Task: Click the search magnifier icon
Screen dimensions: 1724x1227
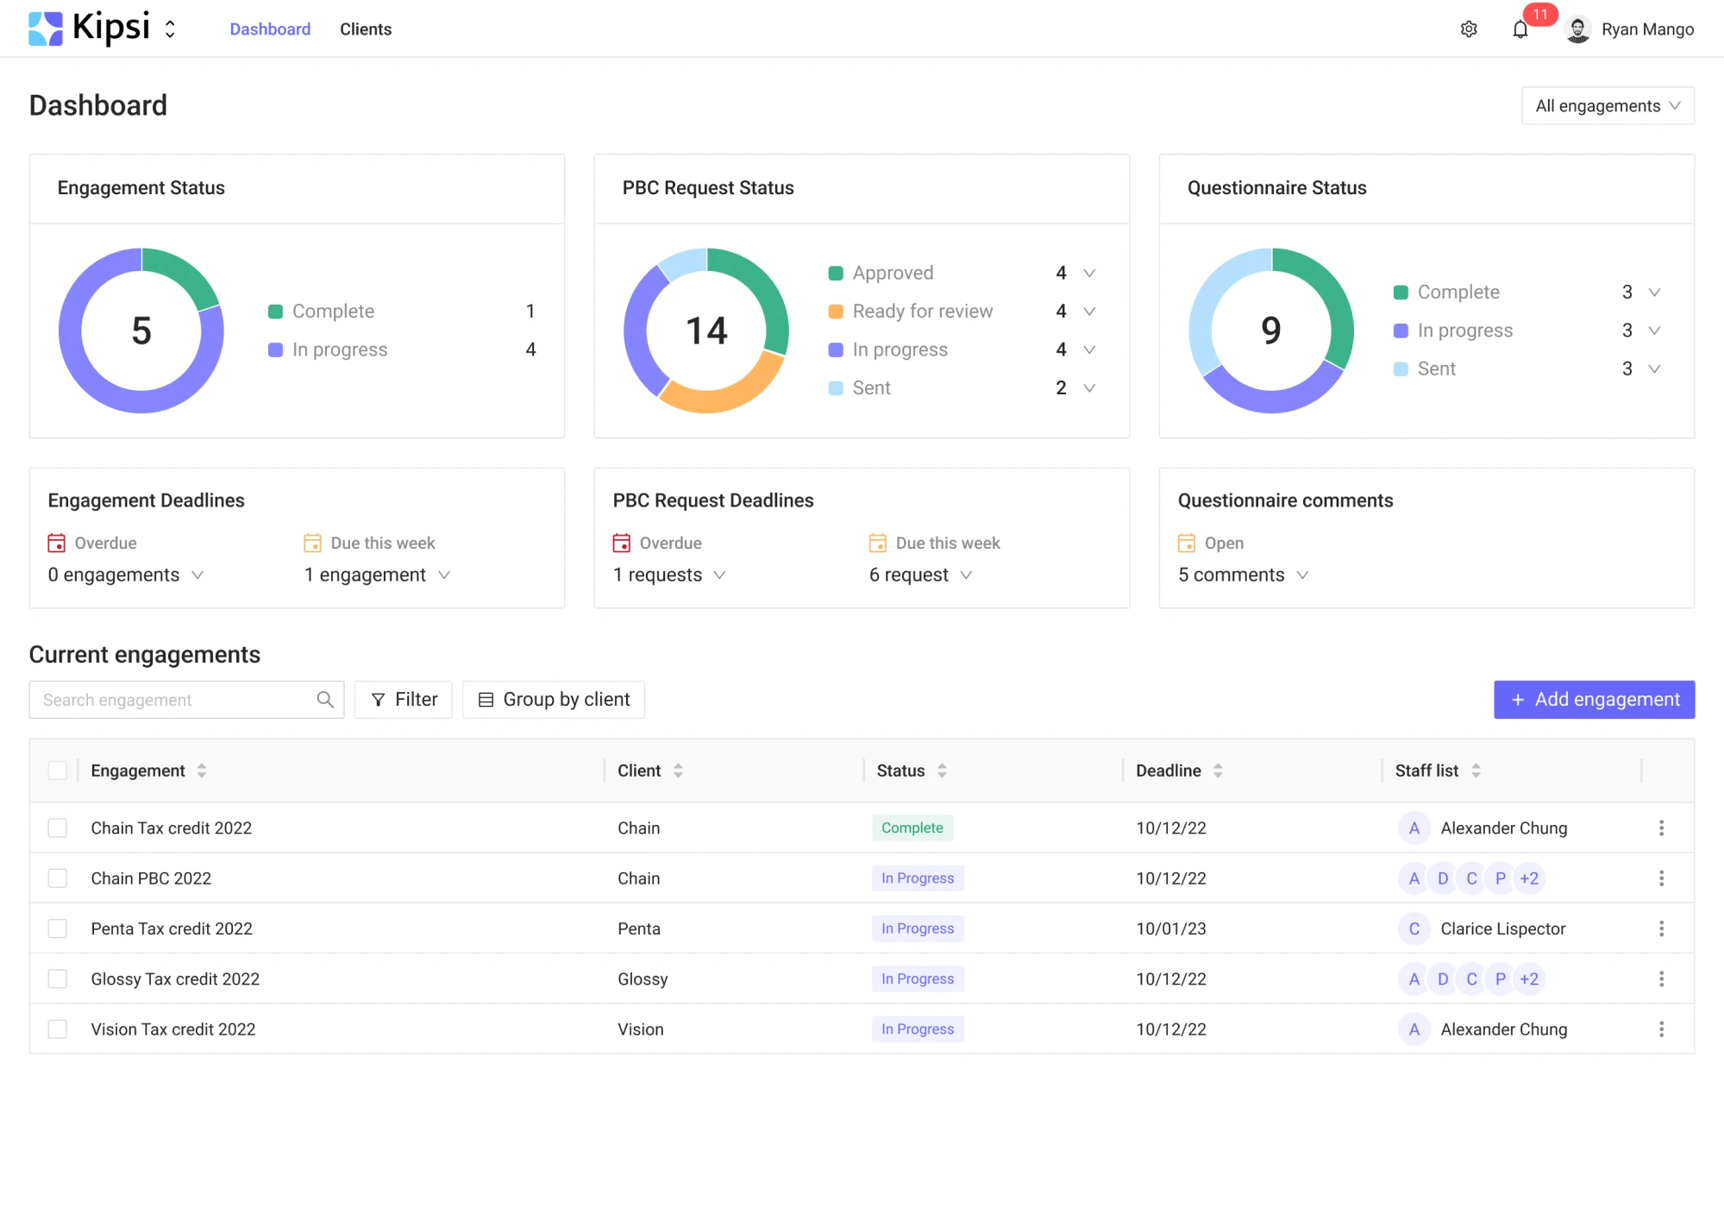Action: pos(325,699)
